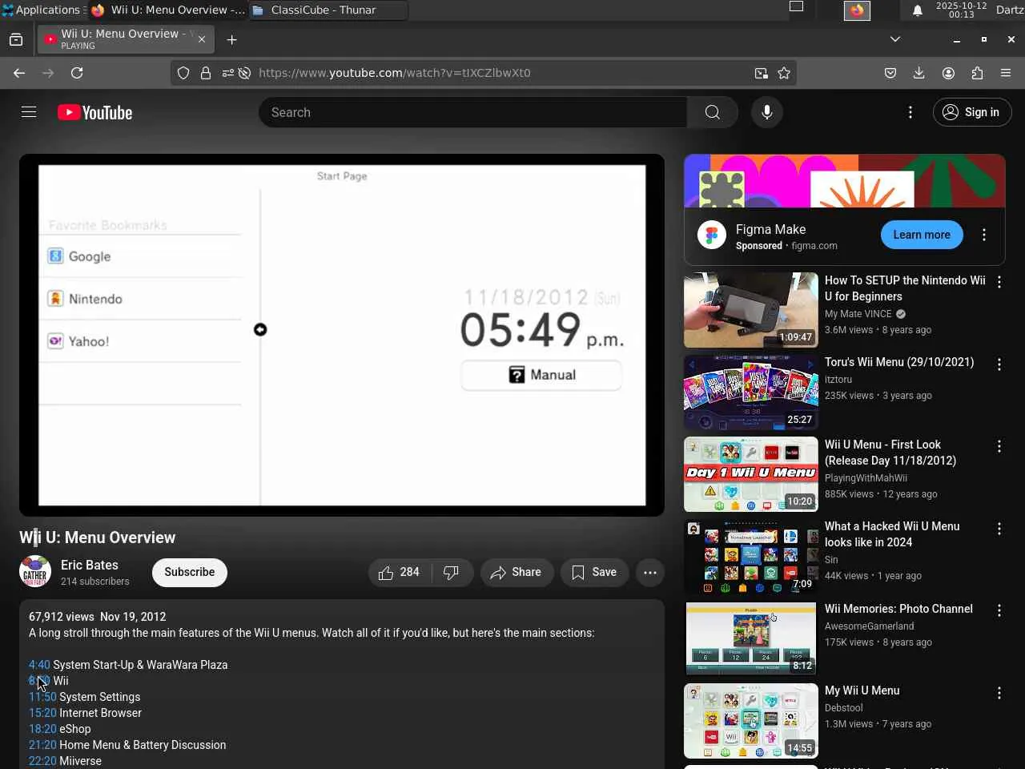This screenshot has height=769, width=1025.
Task: Open Eric Bates channel avatar
Action: pos(35,572)
